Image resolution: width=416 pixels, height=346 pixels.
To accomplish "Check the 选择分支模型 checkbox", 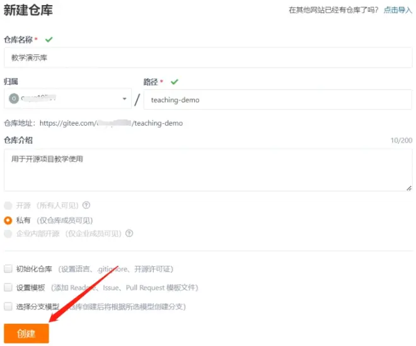I will (8, 306).
